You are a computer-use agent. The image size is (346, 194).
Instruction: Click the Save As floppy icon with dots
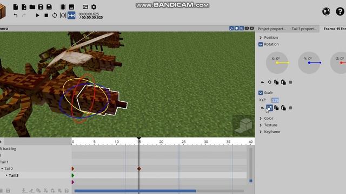coord(49,7)
